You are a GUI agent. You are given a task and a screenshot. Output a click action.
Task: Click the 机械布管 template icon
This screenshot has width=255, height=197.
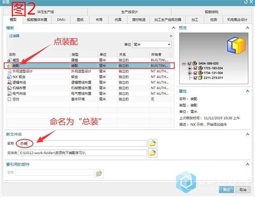(9, 88)
